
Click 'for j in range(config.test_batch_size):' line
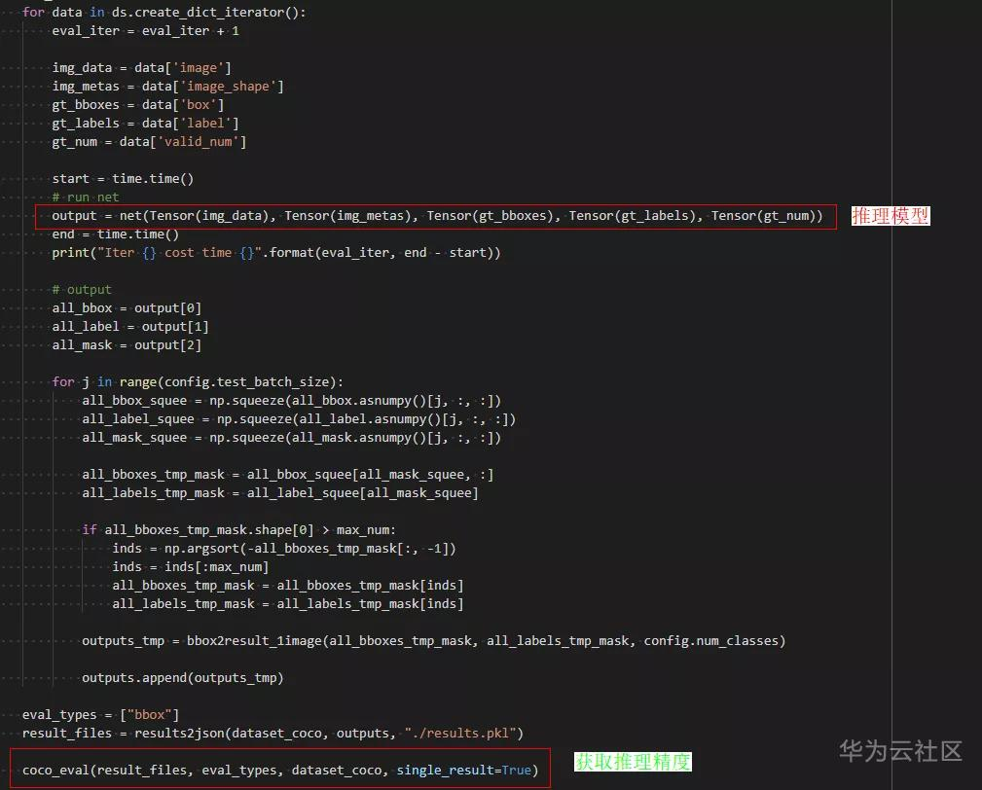[x=198, y=381]
